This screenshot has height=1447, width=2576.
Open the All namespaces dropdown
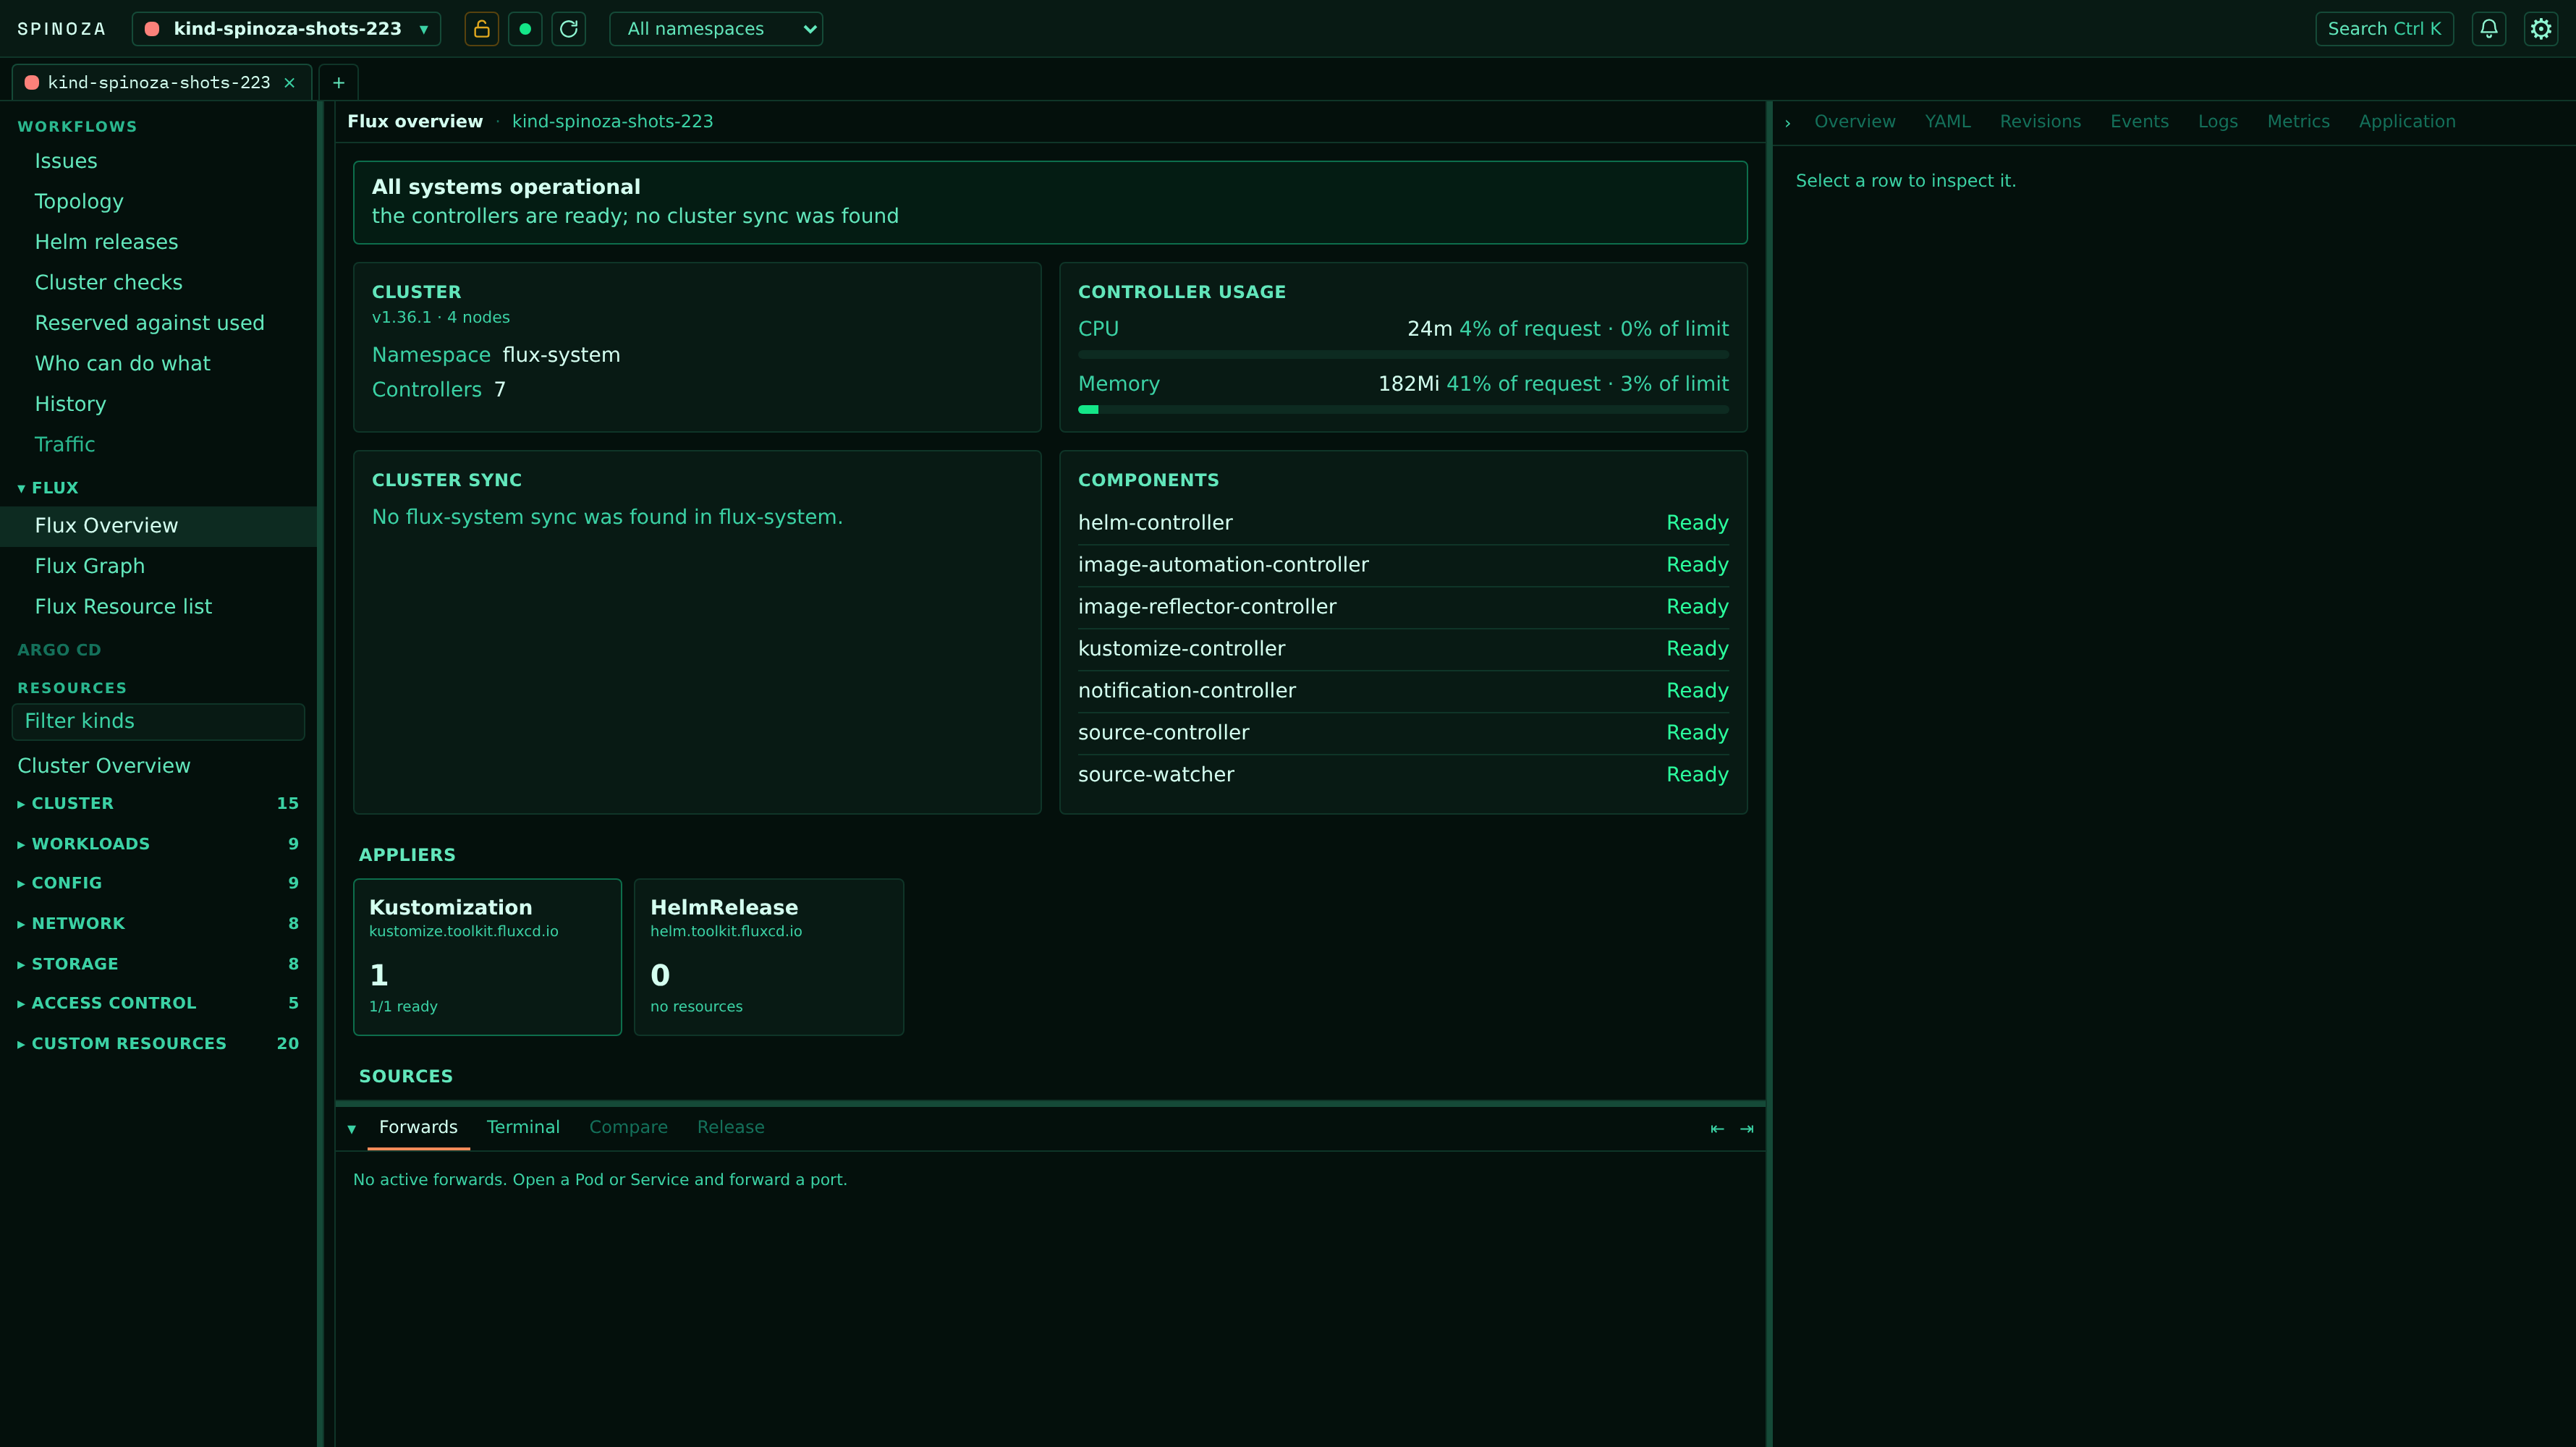716,29
